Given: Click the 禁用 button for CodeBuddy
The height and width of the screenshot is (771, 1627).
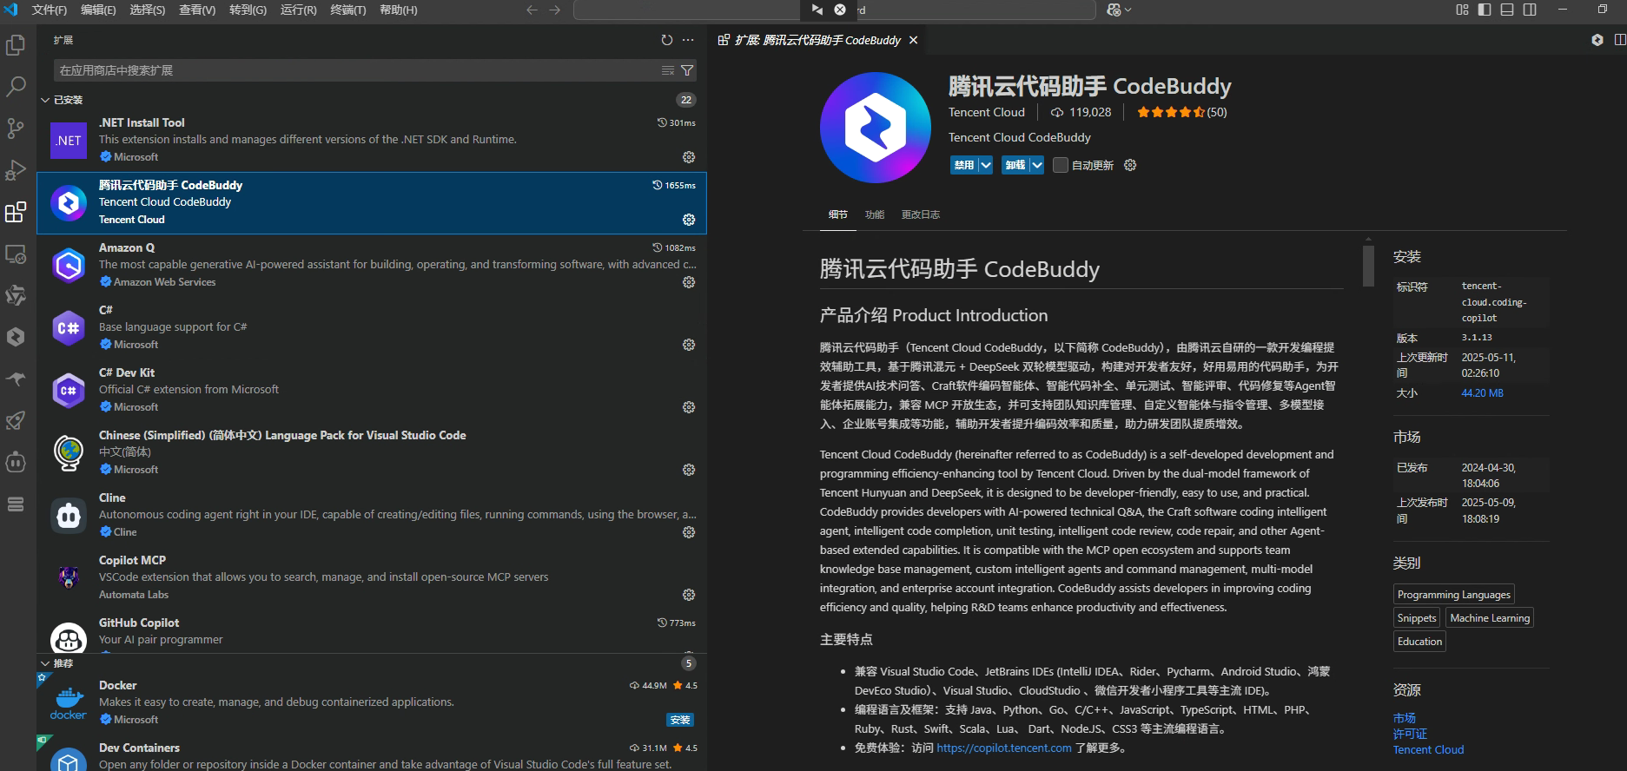Looking at the screenshot, I should point(964,165).
